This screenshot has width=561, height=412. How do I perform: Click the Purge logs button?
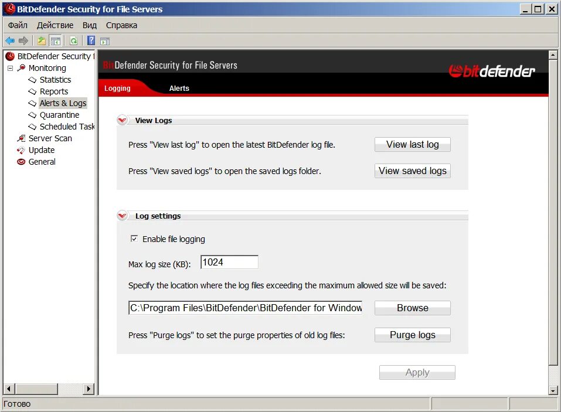click(x=413, y=335)
